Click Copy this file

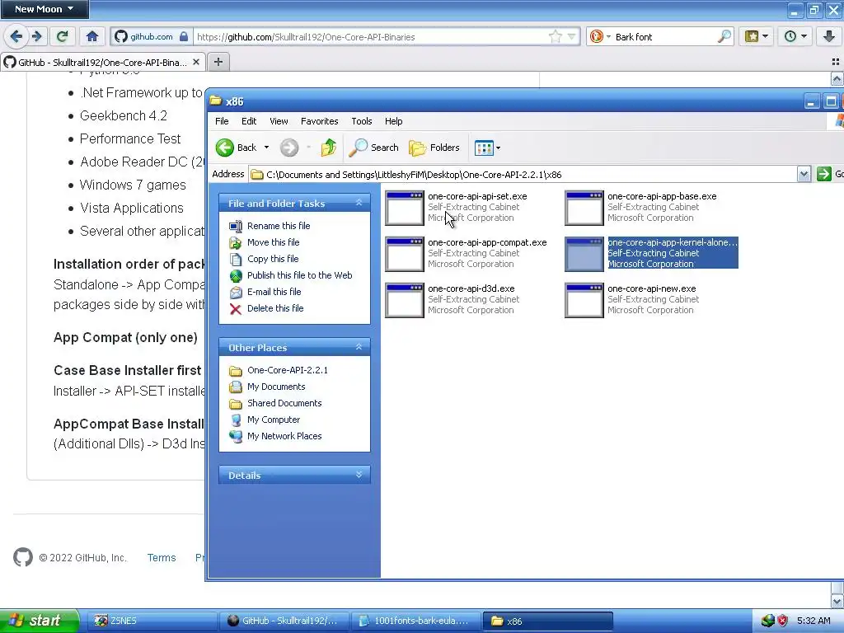pyautogui.click(x=272, y=259)
